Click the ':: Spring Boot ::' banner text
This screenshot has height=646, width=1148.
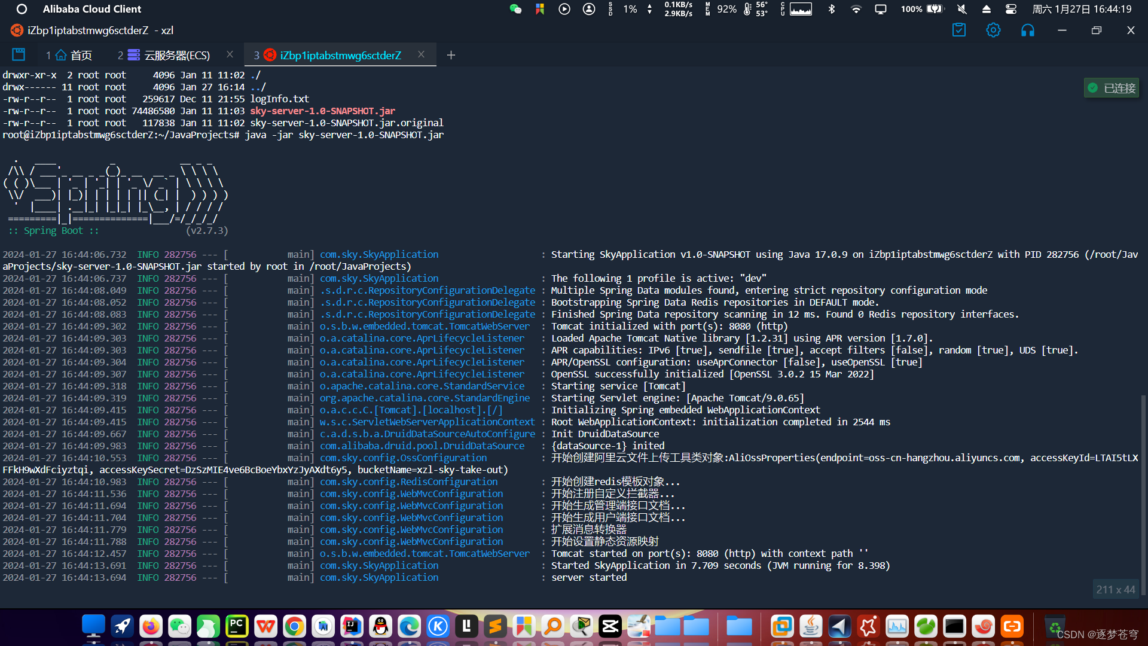(53, 231)
